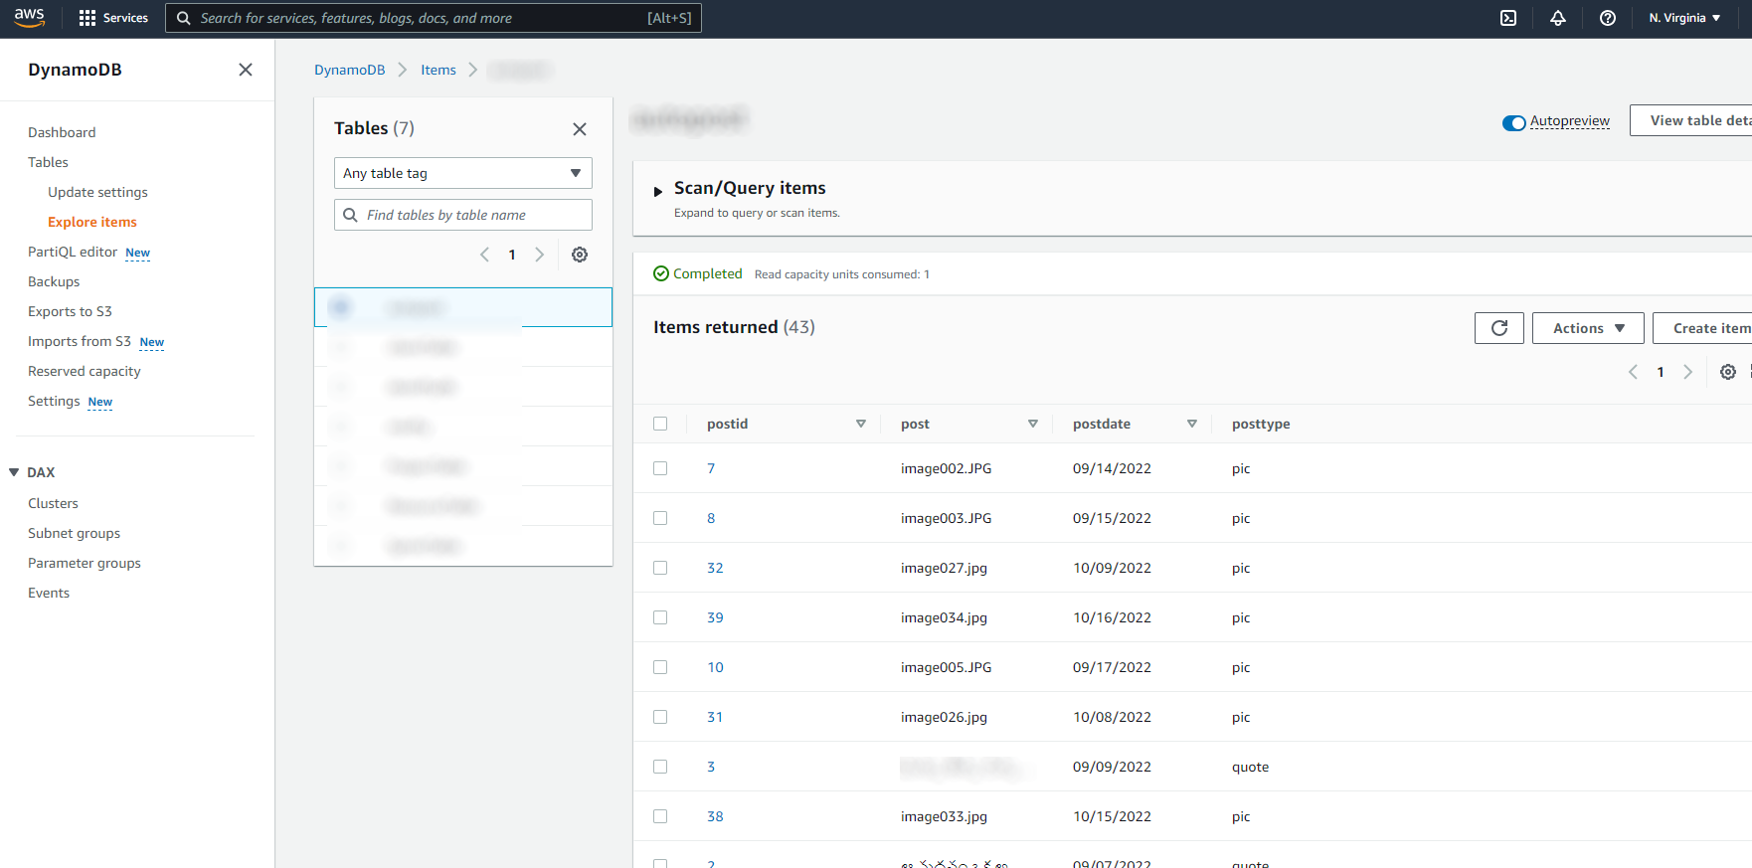The height and width of the screenshot is (868, 1752).
Task: Open item with postid 32
Action: coord(715,568)
